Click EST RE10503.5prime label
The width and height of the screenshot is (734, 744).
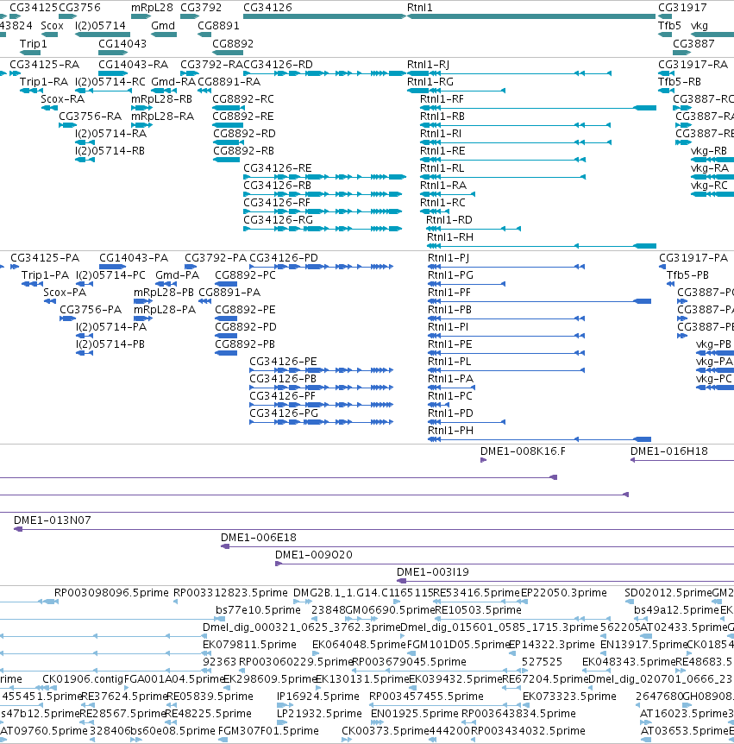point(478,610)
